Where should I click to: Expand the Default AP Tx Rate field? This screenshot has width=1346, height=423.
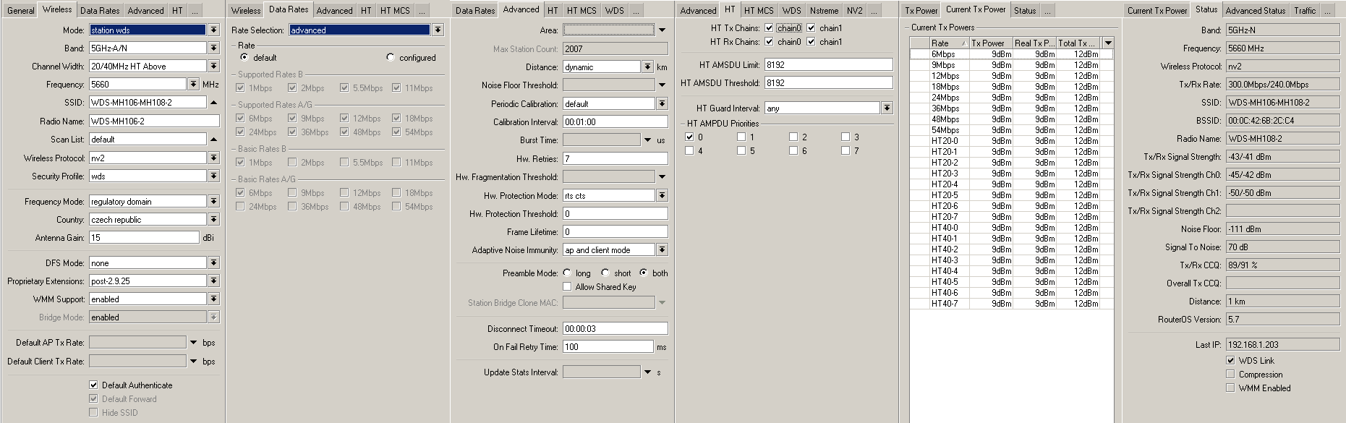click(193, 342)
